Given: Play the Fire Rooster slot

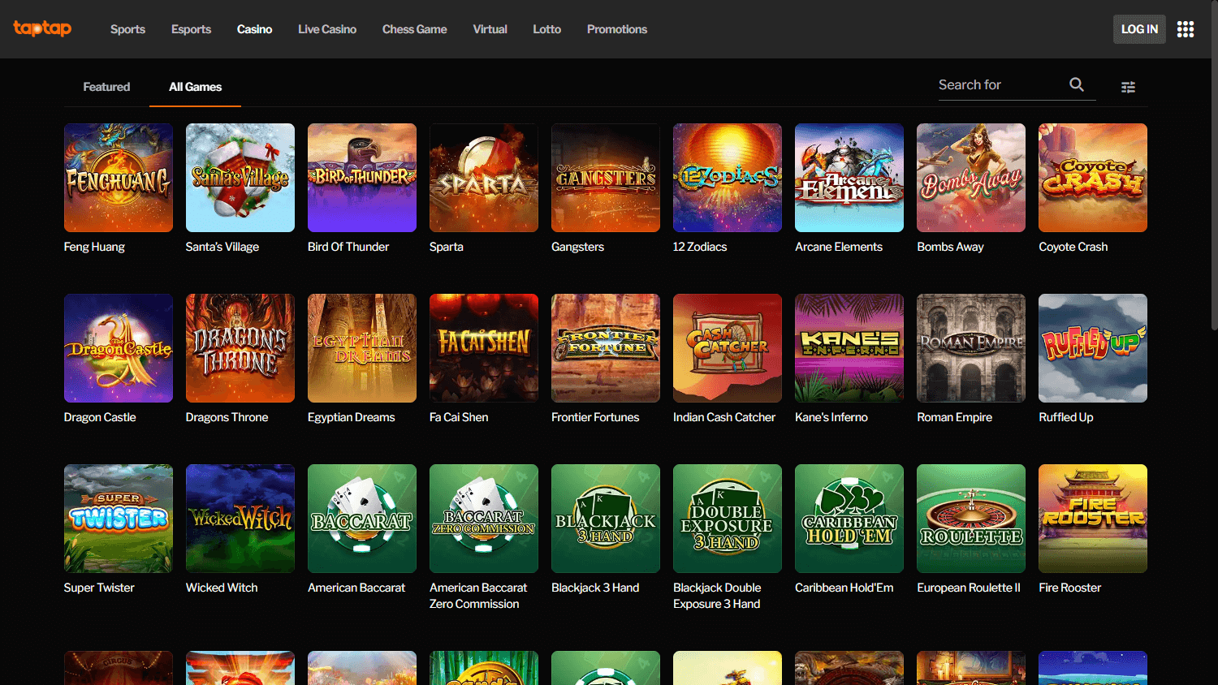Looking at the screenshot, I should pyautogui.click(x=1092, y=519).
